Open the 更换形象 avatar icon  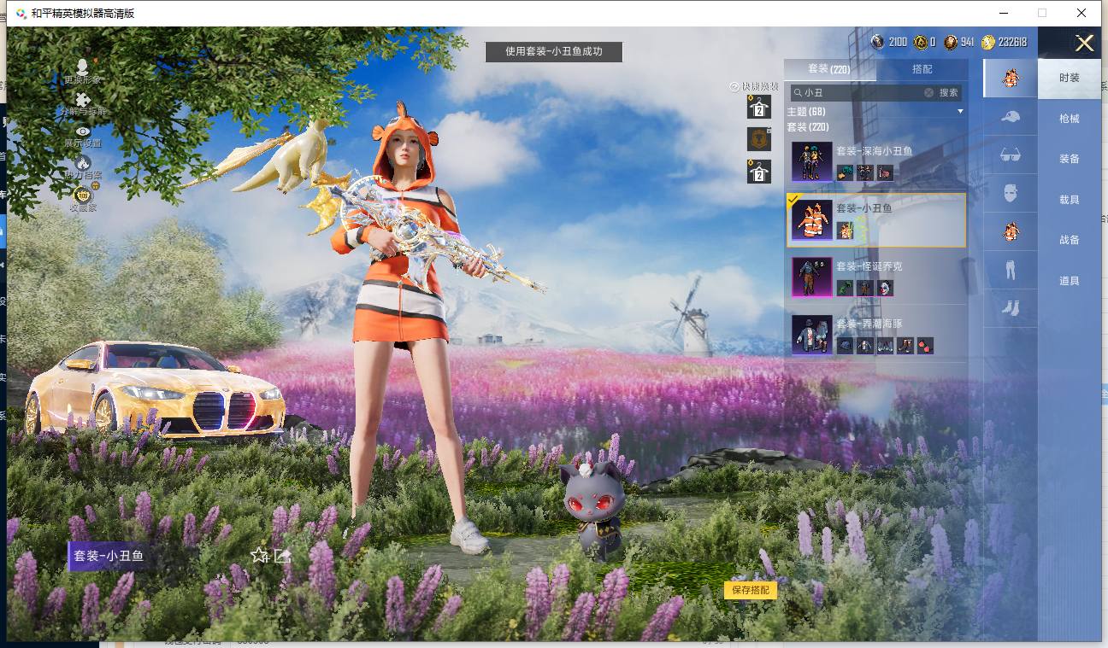pyautogui.click(x=83, y=67)
